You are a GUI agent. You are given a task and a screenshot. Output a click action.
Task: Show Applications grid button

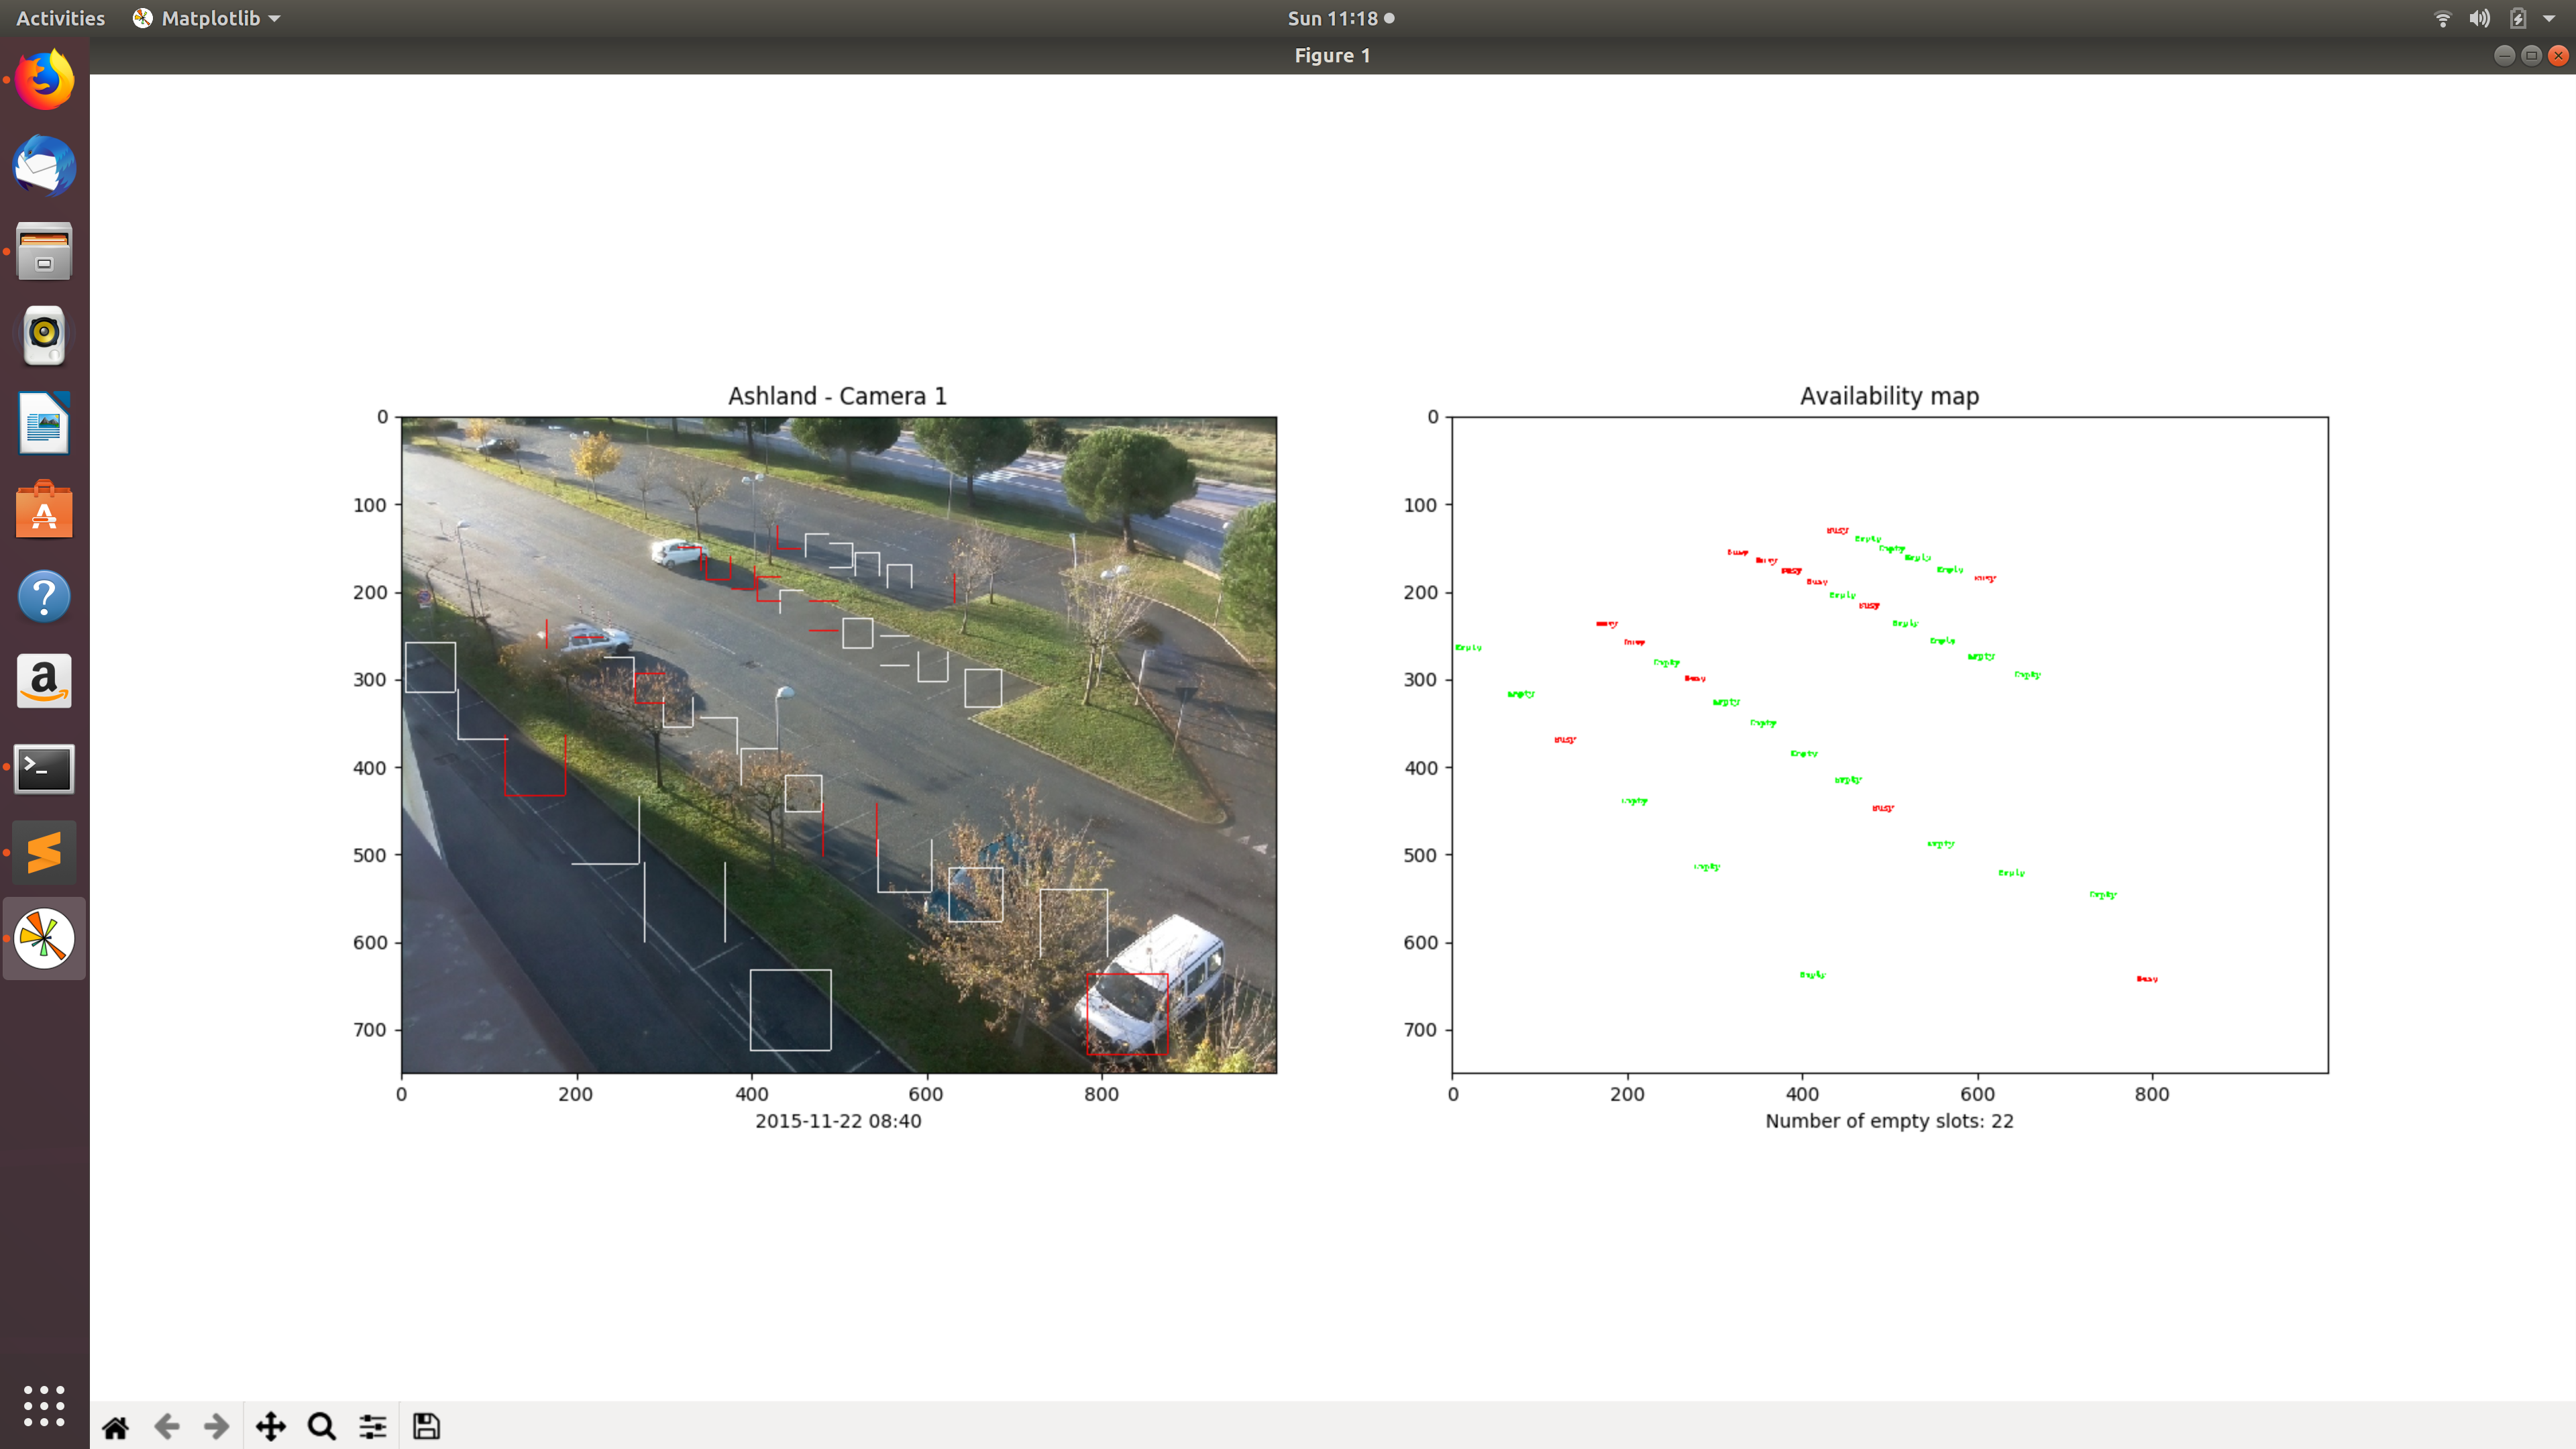44,1405
